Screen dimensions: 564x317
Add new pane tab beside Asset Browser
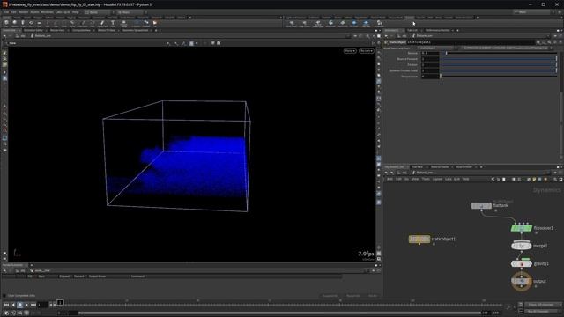click(481, 167)
